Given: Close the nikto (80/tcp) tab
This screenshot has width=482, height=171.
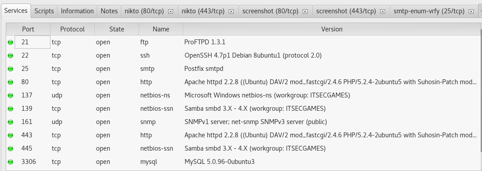Looking at the screenshot, I should coord(170,12).
